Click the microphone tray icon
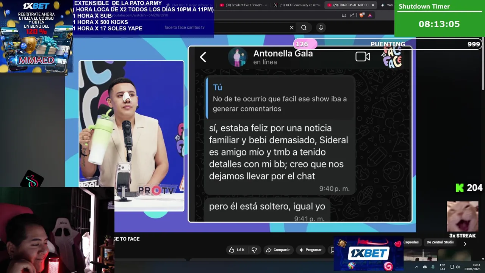485x273 pixels. click(x=433, y=267)
